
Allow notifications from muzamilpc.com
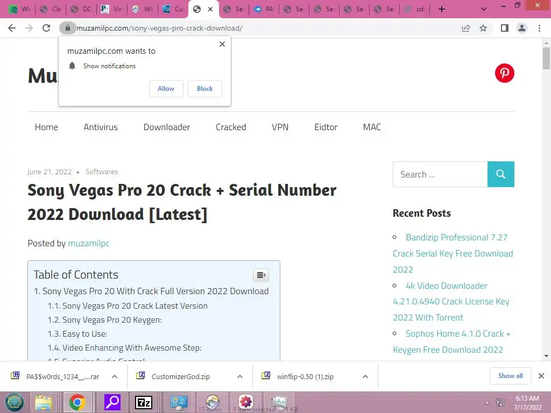click(x=166, y=89)
